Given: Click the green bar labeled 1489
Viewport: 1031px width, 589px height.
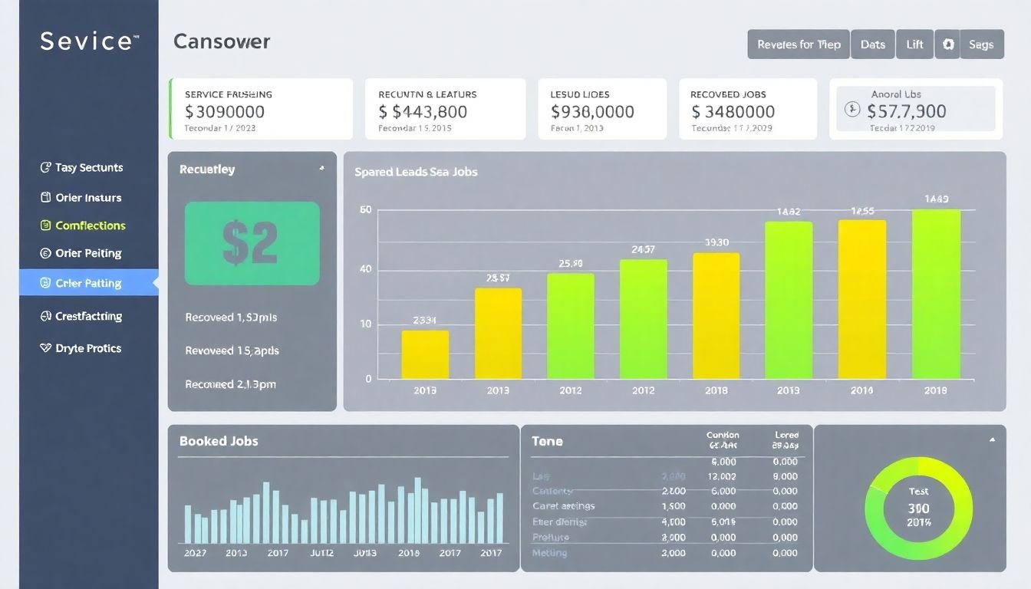Looking at the screenshot, I should [936, 294].
